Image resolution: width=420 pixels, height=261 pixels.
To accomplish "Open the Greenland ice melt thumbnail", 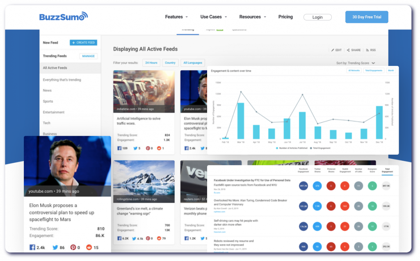I will pos(144,181).
